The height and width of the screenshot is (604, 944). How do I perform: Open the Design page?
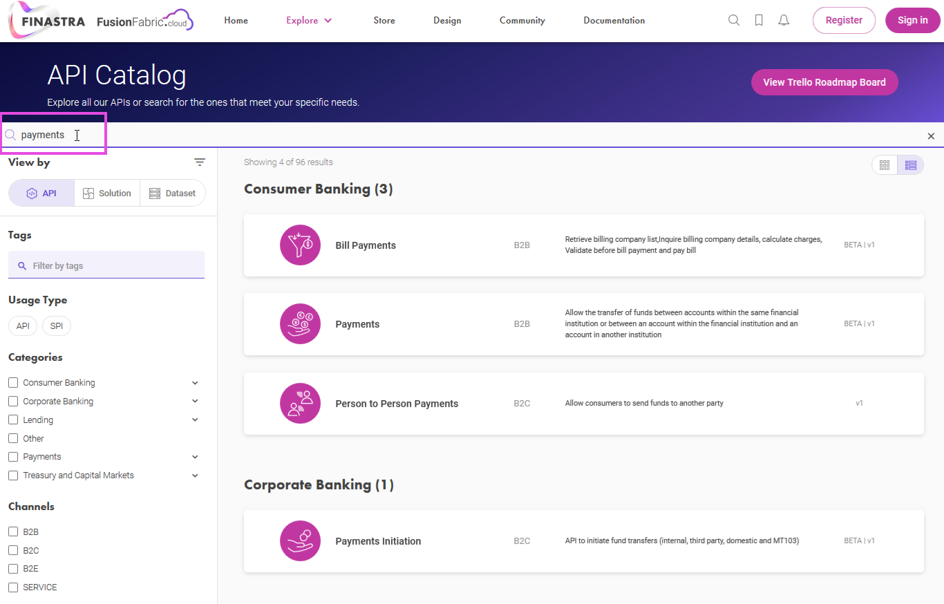point(447,21)
